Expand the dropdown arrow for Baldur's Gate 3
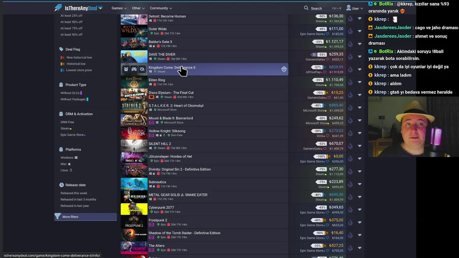The image size is (459, 258). point(360,44)
